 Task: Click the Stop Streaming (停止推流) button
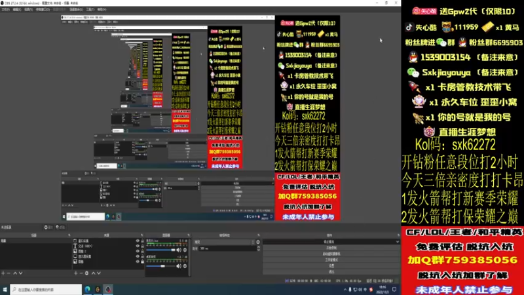click(329, 242)
